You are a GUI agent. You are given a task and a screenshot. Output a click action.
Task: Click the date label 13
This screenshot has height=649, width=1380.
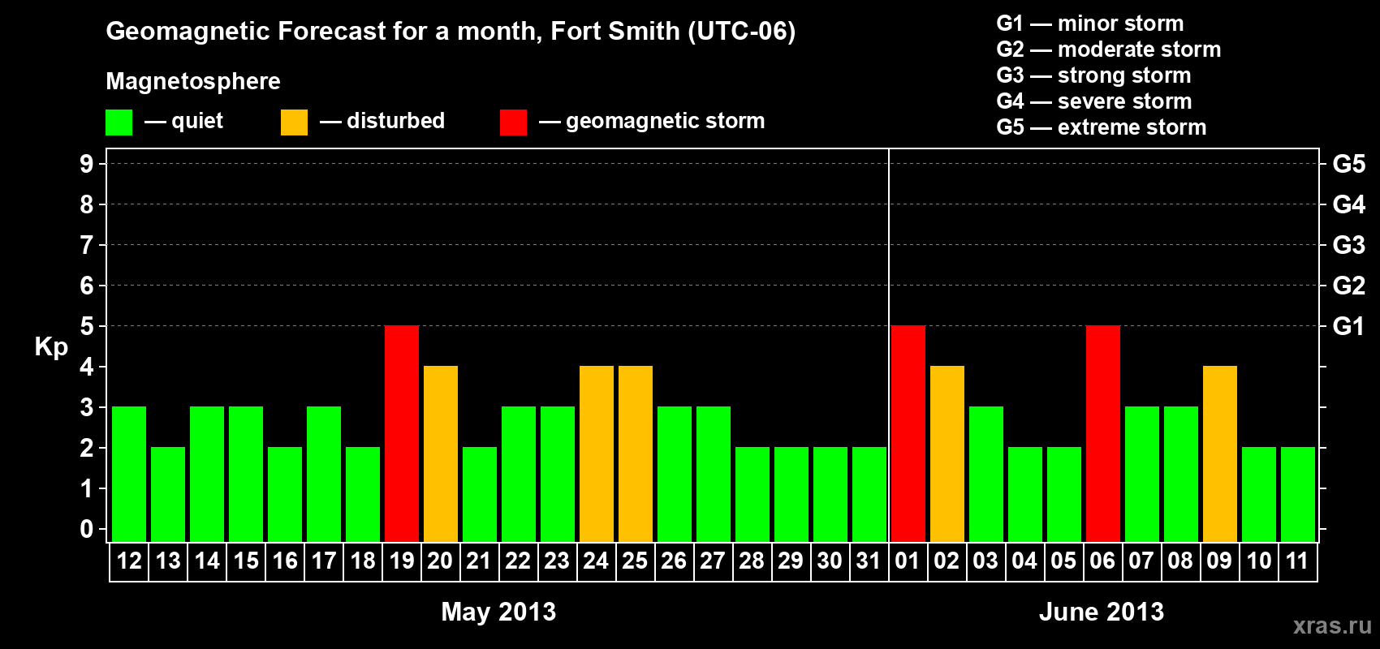168,561
